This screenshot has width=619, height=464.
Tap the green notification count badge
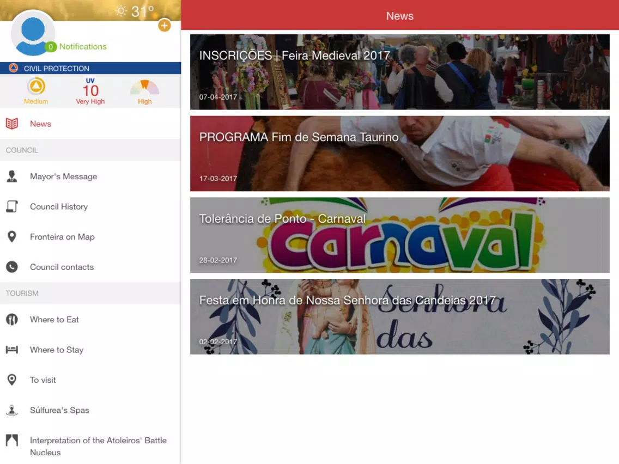51,46
